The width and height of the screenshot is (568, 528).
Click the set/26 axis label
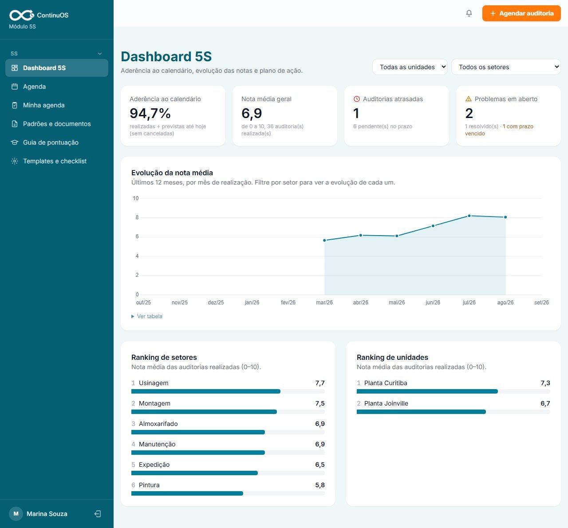pyautogui.click(x=541, y=303)
